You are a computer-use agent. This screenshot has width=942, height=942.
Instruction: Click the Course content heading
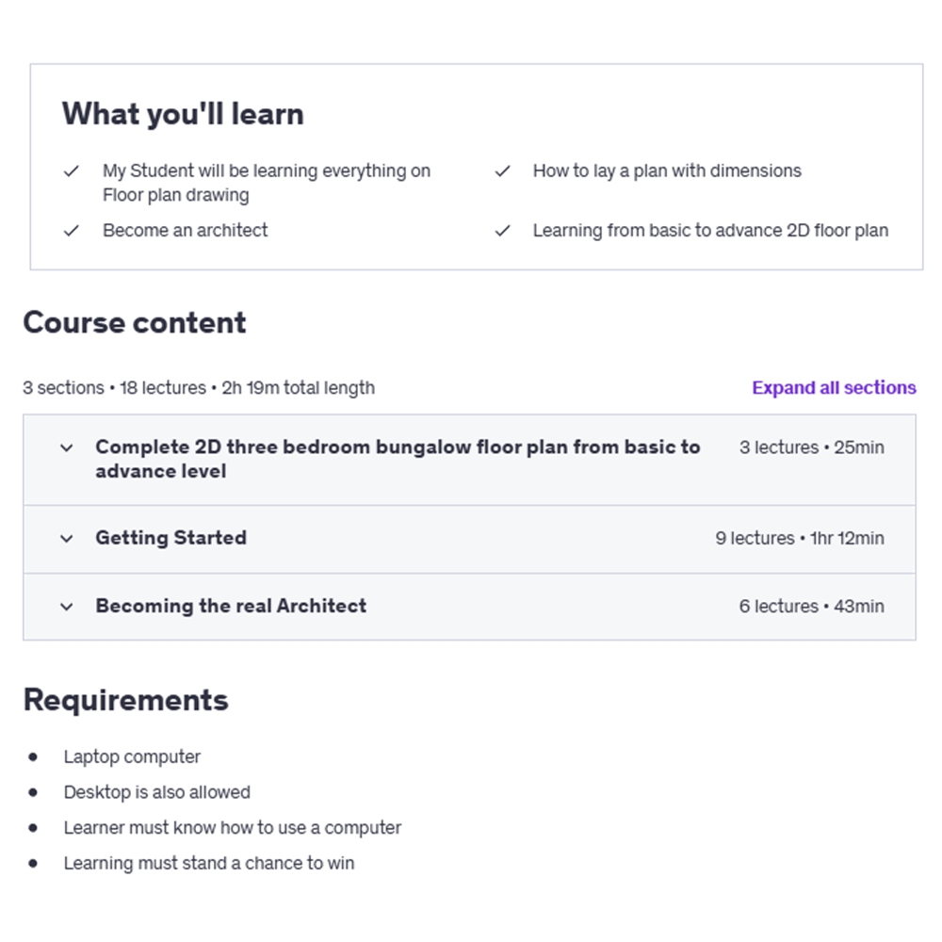(135, 322)
